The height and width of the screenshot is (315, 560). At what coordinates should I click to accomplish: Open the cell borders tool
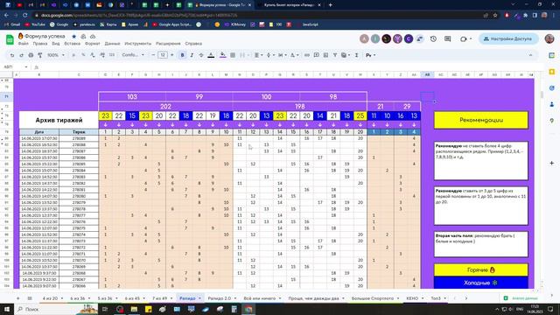coord(233,55)
